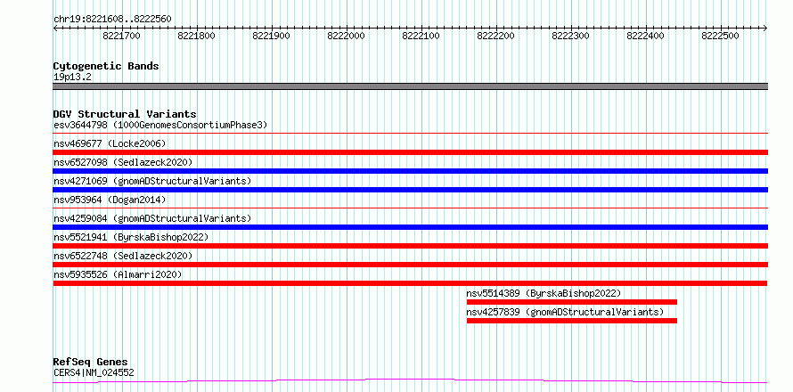Select the nsv4257839 gnomADStructuralVariants label
The image size is (793, 392).
pyautogui.click(x=565, y=312)
